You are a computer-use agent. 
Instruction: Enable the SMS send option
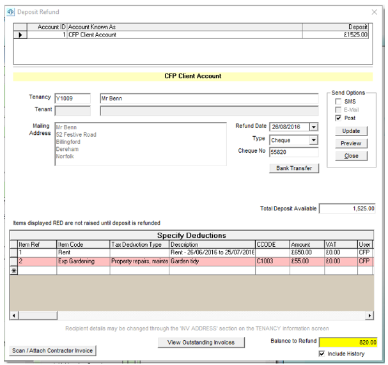(338, 102)
